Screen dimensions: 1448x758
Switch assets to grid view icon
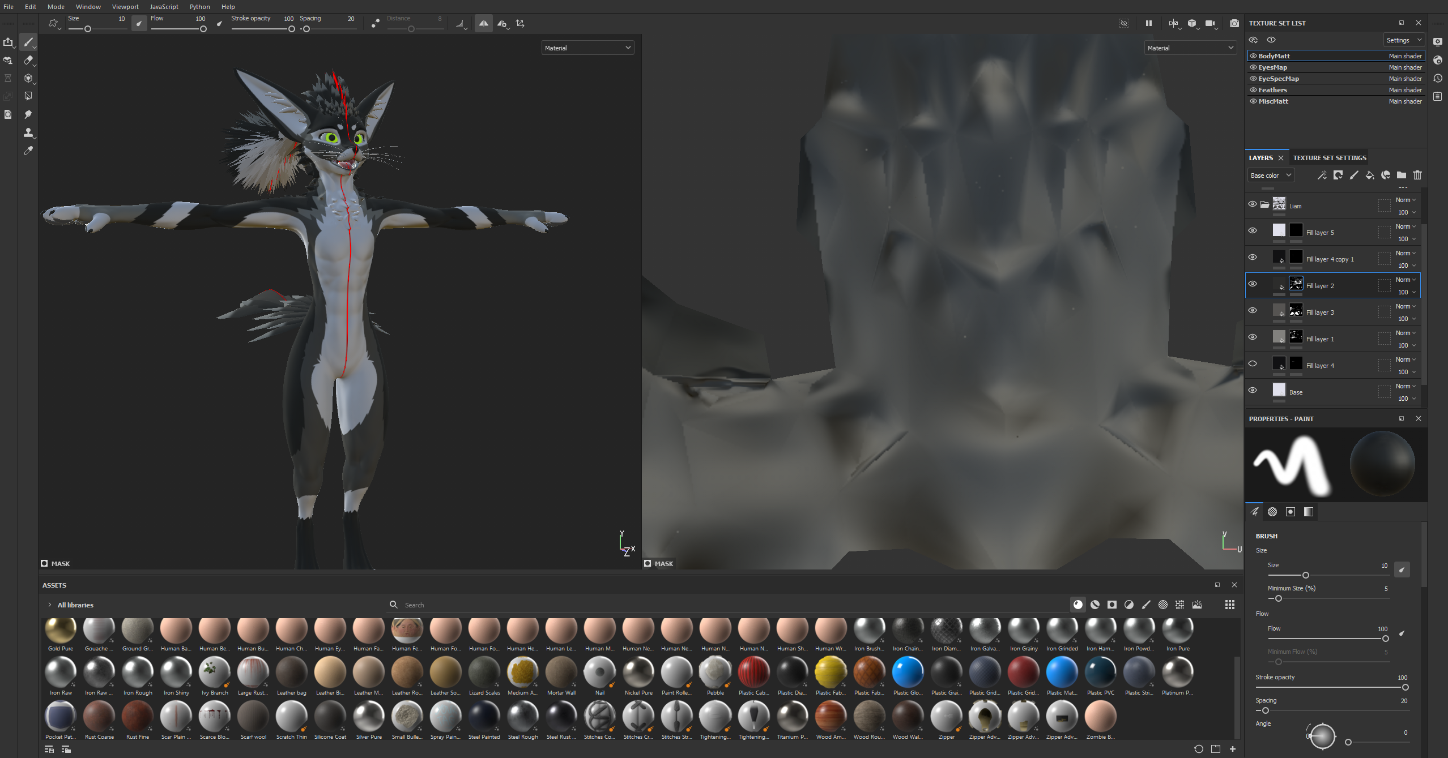pos(1230,605)
